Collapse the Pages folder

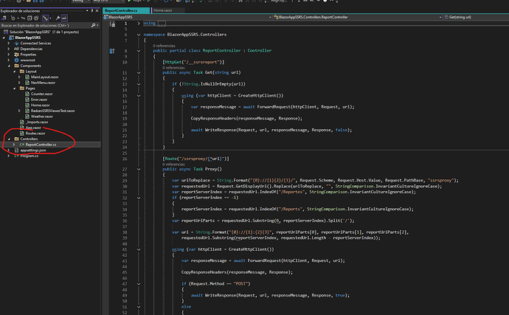coord(14,89)
